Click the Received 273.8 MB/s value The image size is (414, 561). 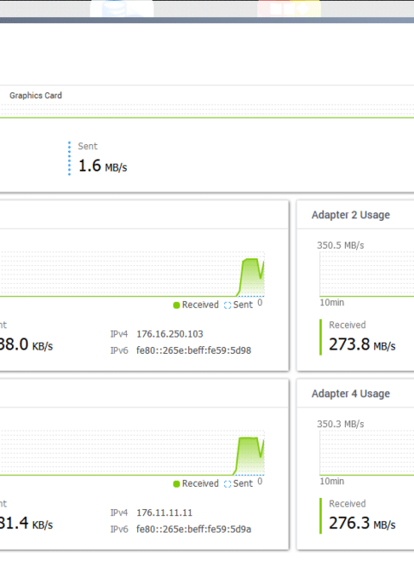(362, 344)
